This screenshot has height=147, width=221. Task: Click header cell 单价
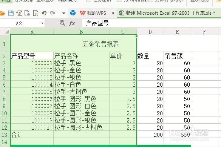click(x=123, y=56)
